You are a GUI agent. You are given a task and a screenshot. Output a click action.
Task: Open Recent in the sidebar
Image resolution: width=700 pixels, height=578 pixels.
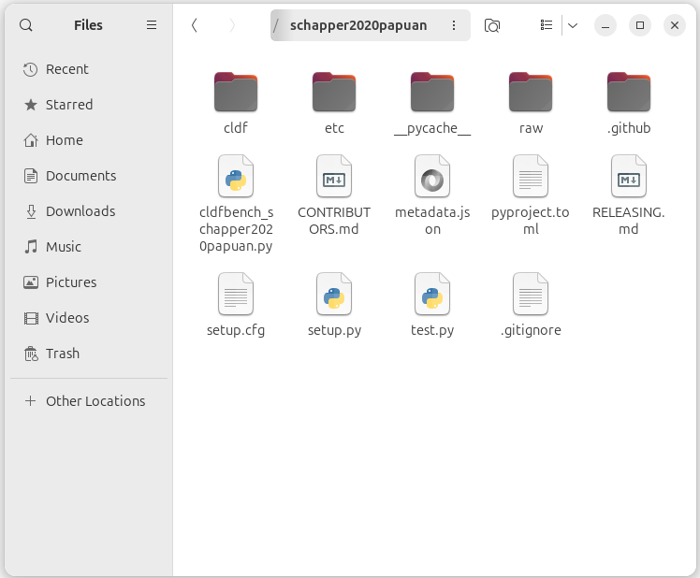click(x=89, y=69)
